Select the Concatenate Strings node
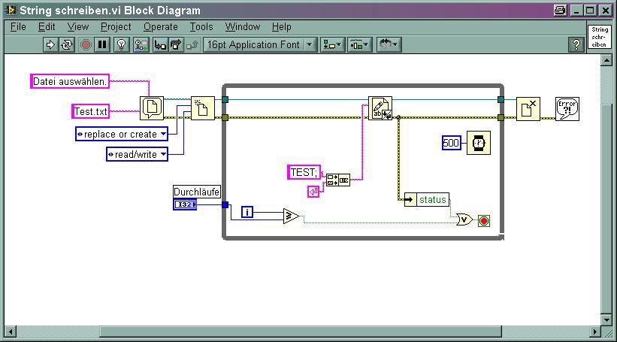 coord(337,180)
